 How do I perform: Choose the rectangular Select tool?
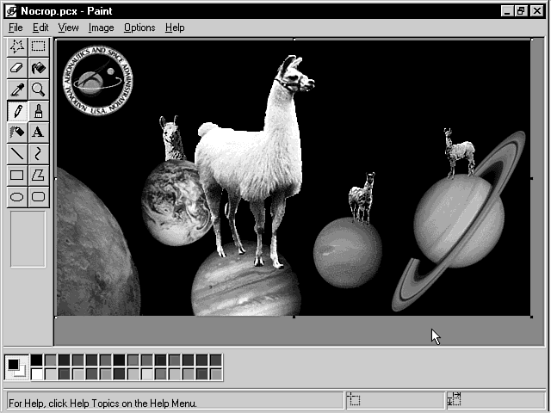point(38,46)
